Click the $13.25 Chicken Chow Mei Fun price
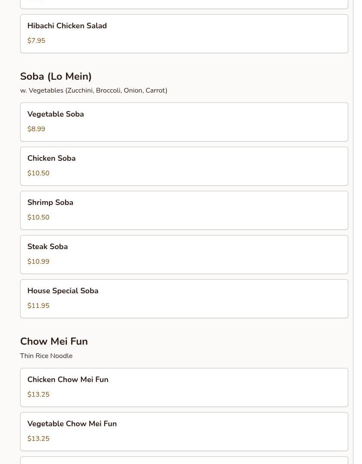The height and width of the screenshot is (464, 362). 38,395
